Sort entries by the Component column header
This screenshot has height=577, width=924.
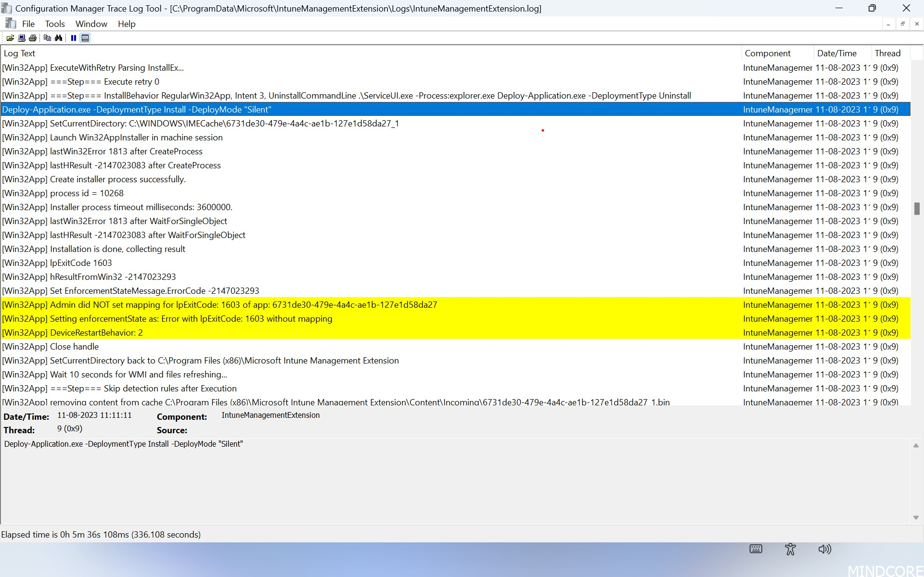pos(767,53)
